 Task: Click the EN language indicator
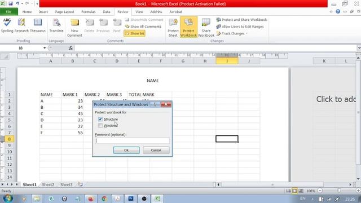(303, 198)
